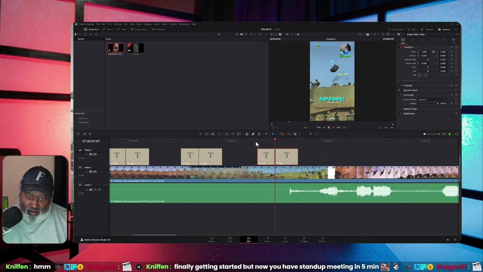The height and width of the screenshot is (272, 483).
Task: Adjust the timeline volume slider
Action: coord(434,134)
